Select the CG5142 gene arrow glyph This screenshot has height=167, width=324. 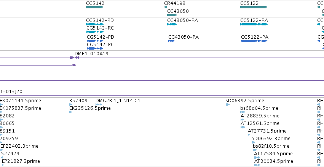pyautogui.click(x=95, y=7)
